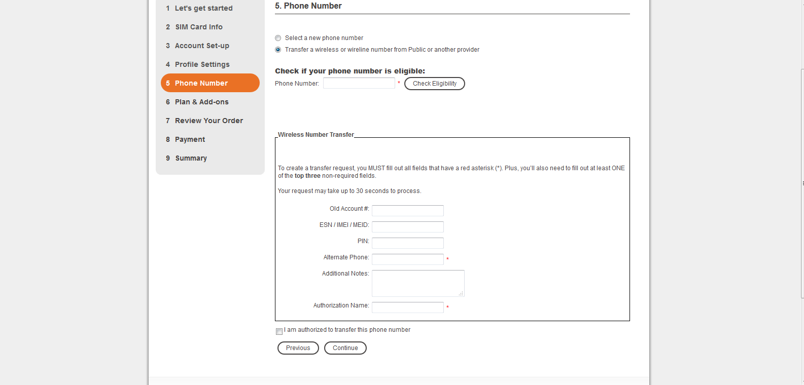
Task: Select the Authorization Name field
Action: point(407,307)
